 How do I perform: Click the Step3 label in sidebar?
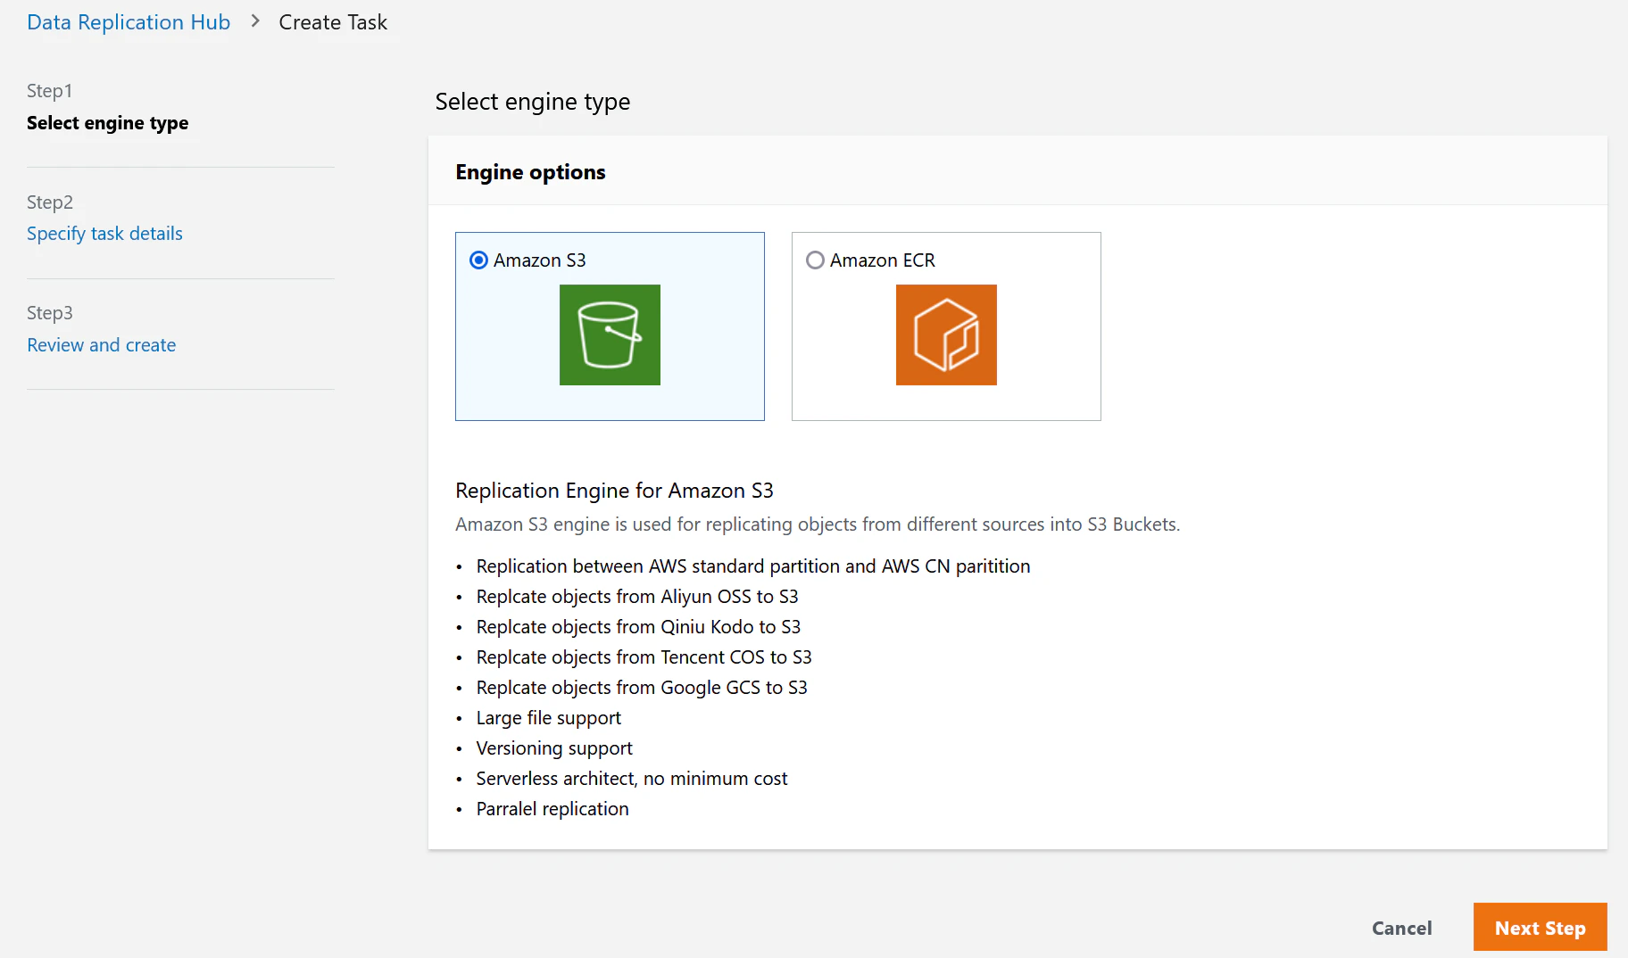pyautogui.click(x=50, y=313)
